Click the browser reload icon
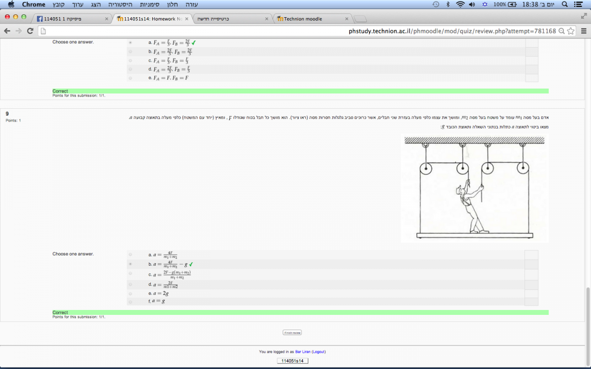The height and width of the screenshot is (369, 591). point(30,31)
